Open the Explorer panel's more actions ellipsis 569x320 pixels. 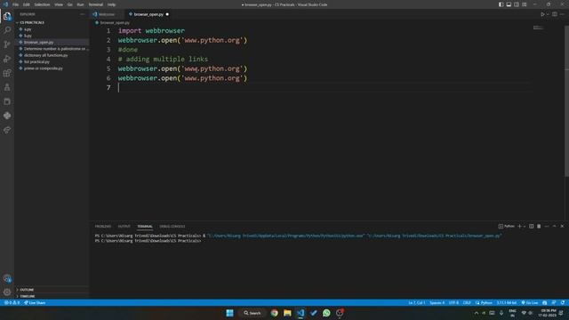click(x=83, y=14)
